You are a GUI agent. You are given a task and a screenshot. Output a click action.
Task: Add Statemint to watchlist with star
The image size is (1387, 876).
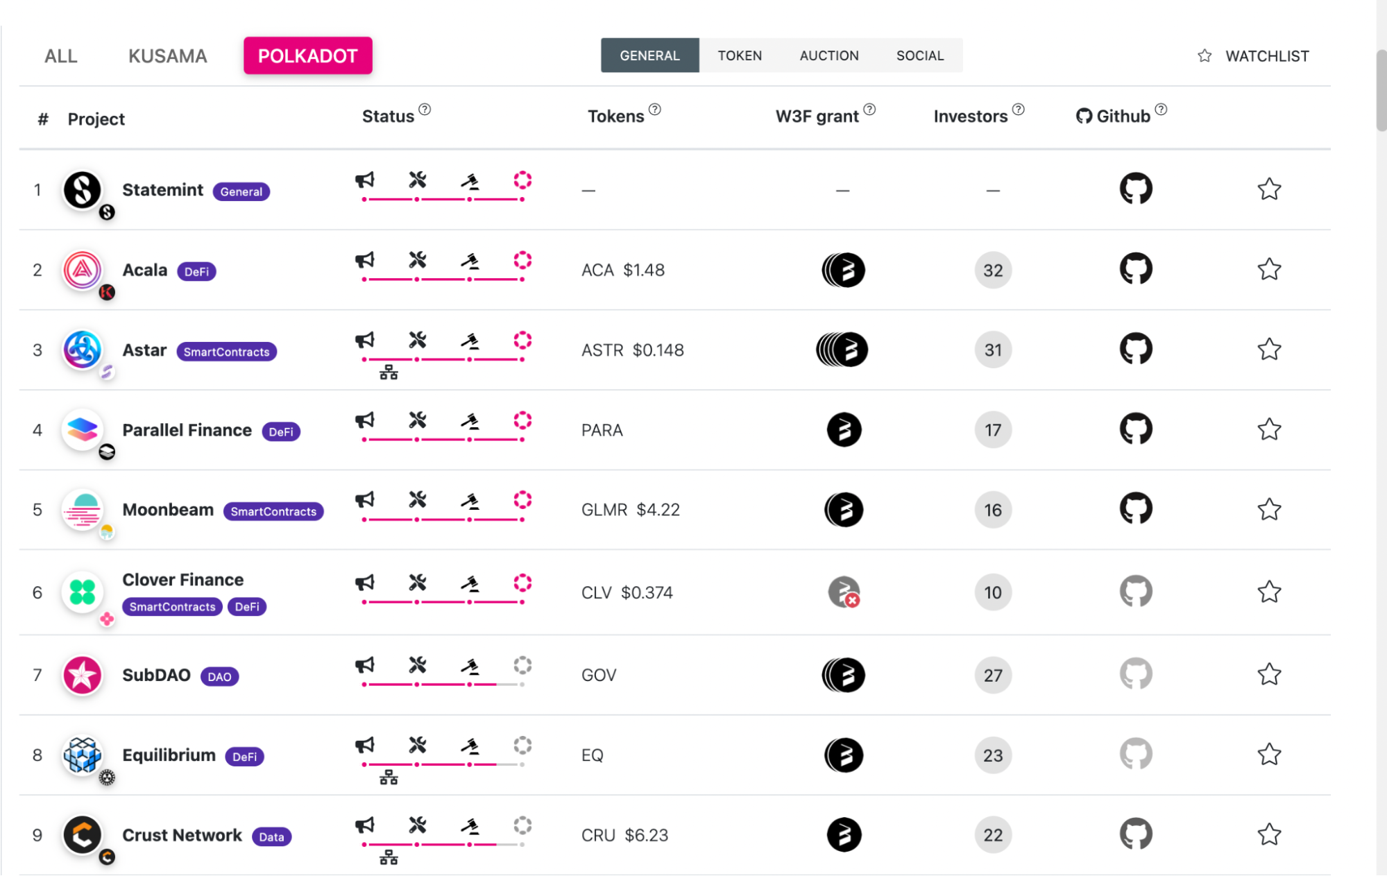tap(1269, 189)
